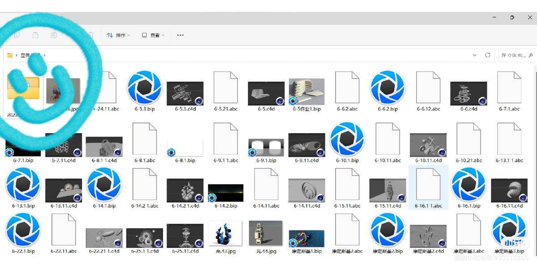Select the 6-9.1.bip preview file
This screenshot has width=537, height=268.
[266, 151]
